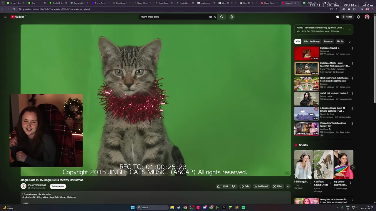
Task: Open the virtual keyboard icon in search box
Action: point(211,17)
